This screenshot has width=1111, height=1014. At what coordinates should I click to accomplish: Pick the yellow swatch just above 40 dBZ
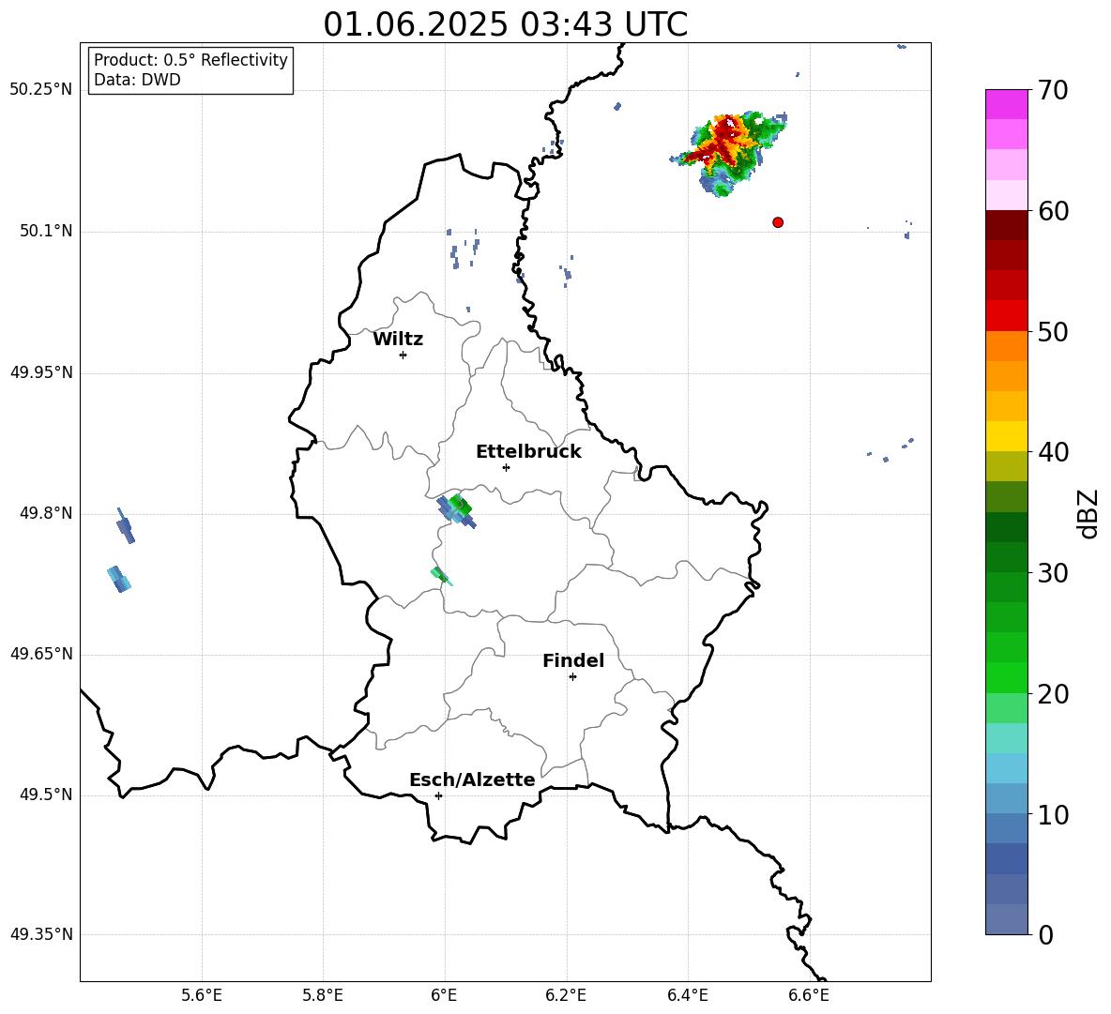pos(1006,436)
